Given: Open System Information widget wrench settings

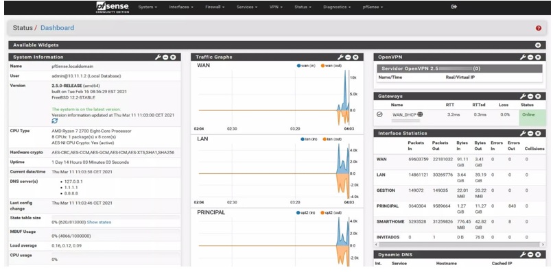Looking at the screenshot, I should pyautogui.click(x=158, y=57).
